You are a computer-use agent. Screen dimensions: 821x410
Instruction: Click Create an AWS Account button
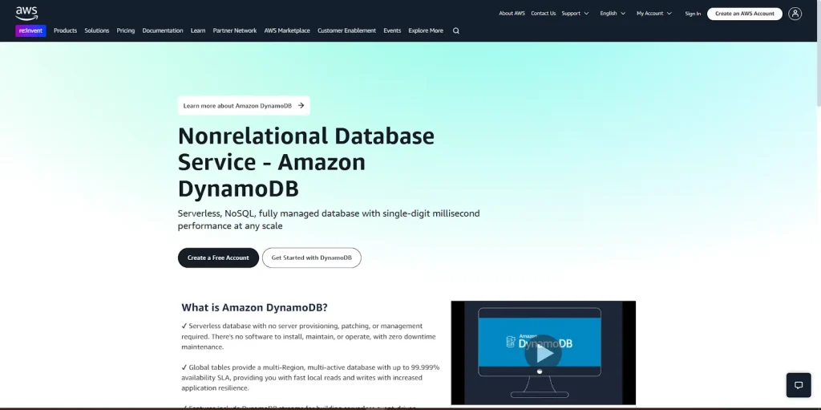745,14
